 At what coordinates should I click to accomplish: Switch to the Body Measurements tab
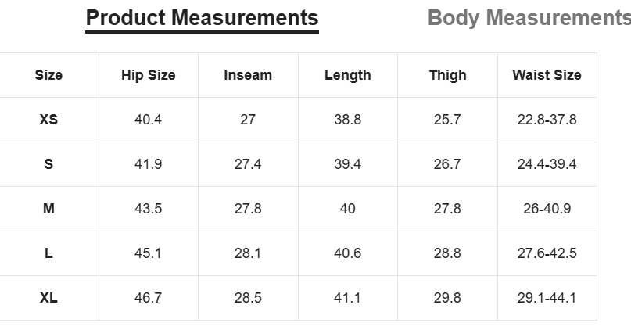[529, 18]
